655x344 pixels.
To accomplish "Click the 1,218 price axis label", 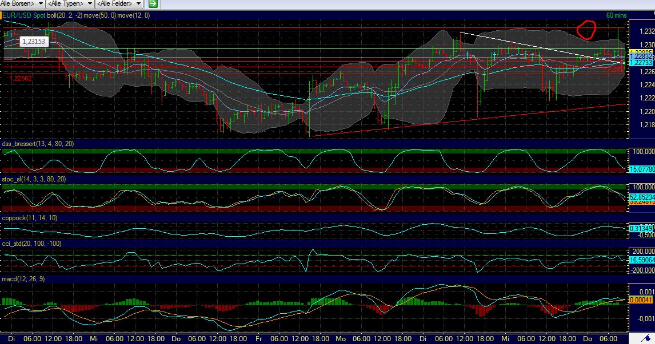I will click(646, 125).
